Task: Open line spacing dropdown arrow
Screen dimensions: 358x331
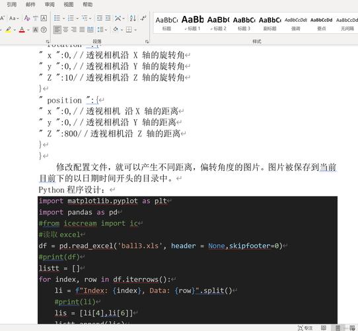Action: [x=106, y=30]
